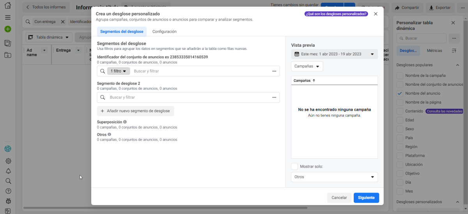Image resolution: width=468 pixels, height=214 pixels.
Task: Collapse the 'Desgloses personalizados' section
Action: (457, 202)
